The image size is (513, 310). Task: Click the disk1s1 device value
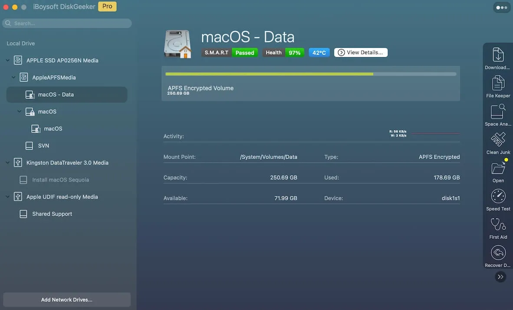pyautogui.click(x=451, y=198)
